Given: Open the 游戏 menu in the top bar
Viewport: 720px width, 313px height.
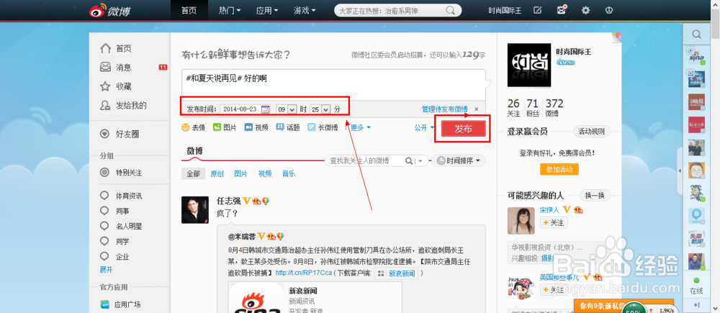Looking at the screenshot, I should [x=305, y=10].
